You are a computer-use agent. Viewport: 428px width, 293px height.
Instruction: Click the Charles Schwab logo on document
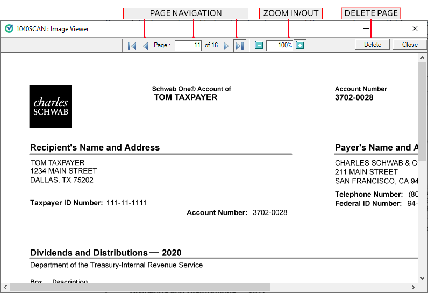pyautogui.click(x=51, y=106)
